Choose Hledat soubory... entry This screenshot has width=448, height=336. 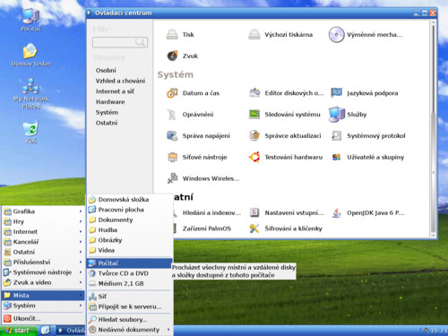pyautogui.click(x=130, y=320)
